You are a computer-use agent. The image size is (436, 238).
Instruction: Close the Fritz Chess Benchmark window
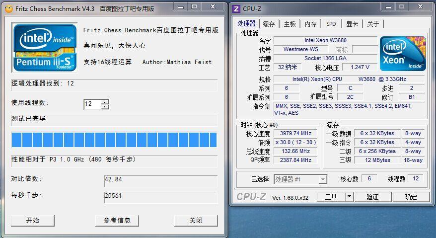(213, 7)
